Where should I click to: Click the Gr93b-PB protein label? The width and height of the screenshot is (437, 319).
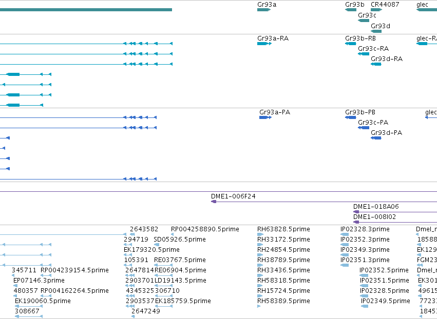360,112
